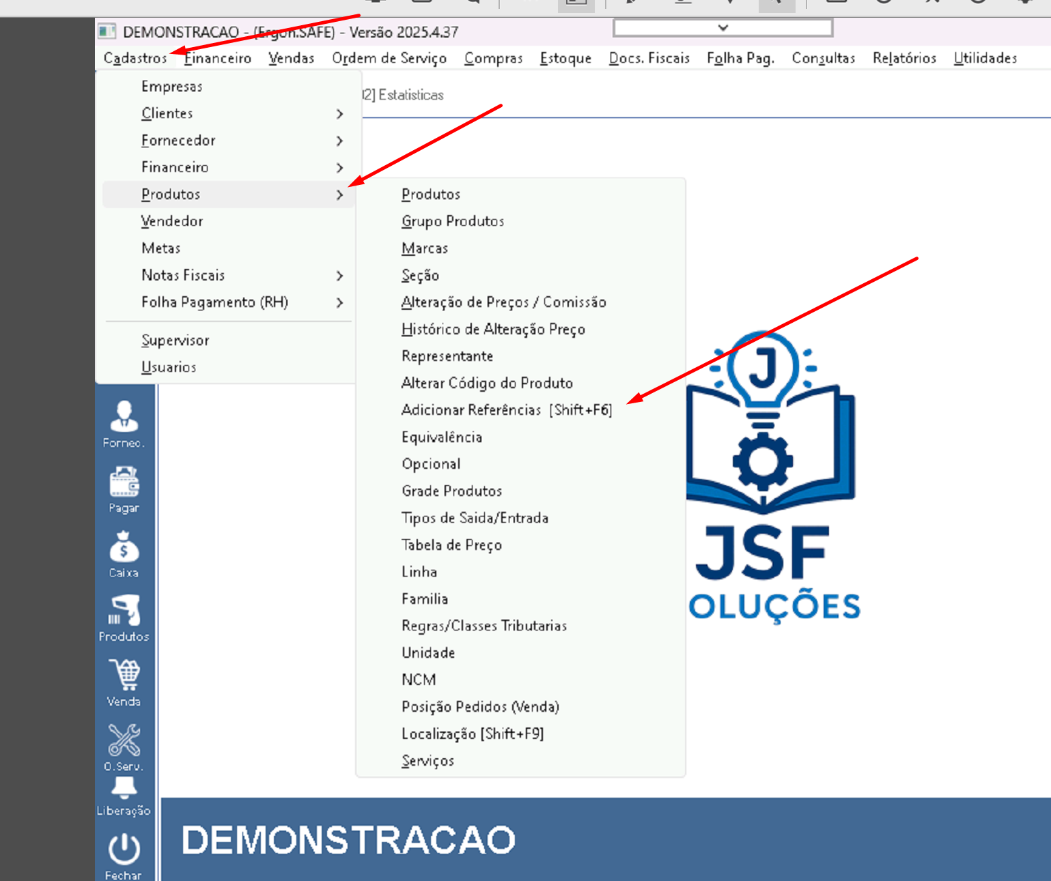Expand the Folha Pagamento (RH) submenu arrow
The height and width of the screenshot is (881, 1051).
[339, 302]
